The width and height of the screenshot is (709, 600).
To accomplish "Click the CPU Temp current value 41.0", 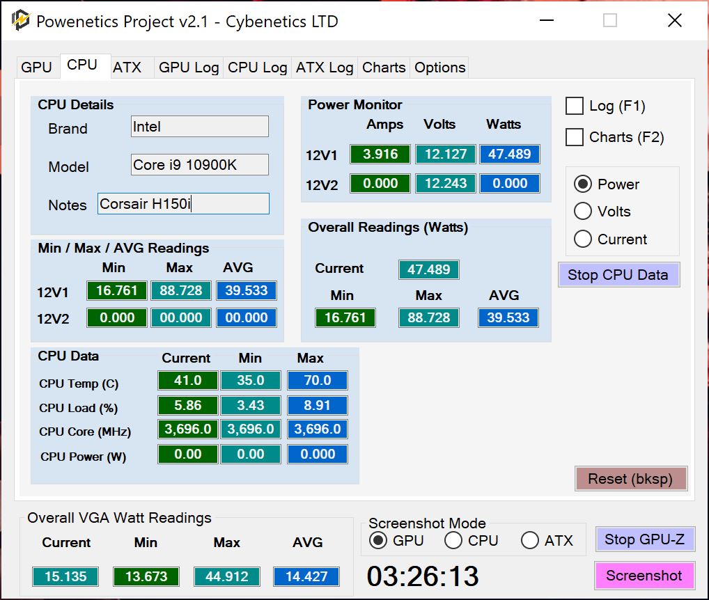I will [187, 381].
